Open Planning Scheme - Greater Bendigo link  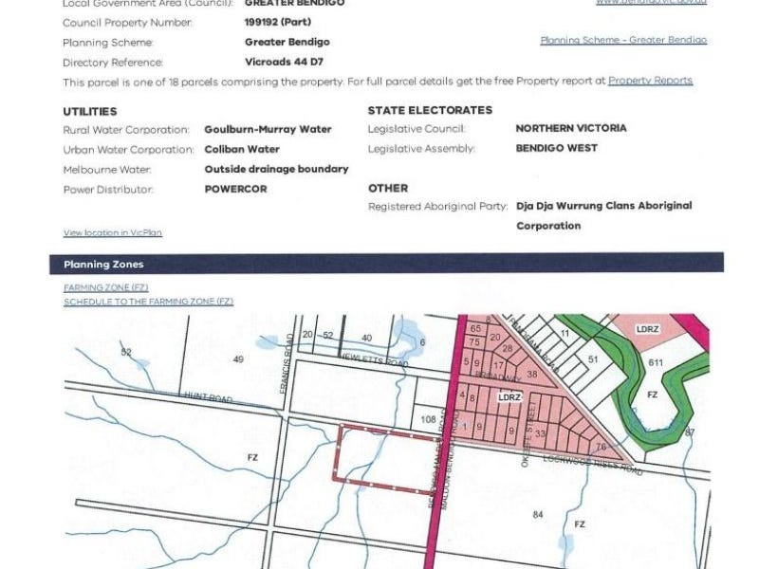tap(623, 40)
